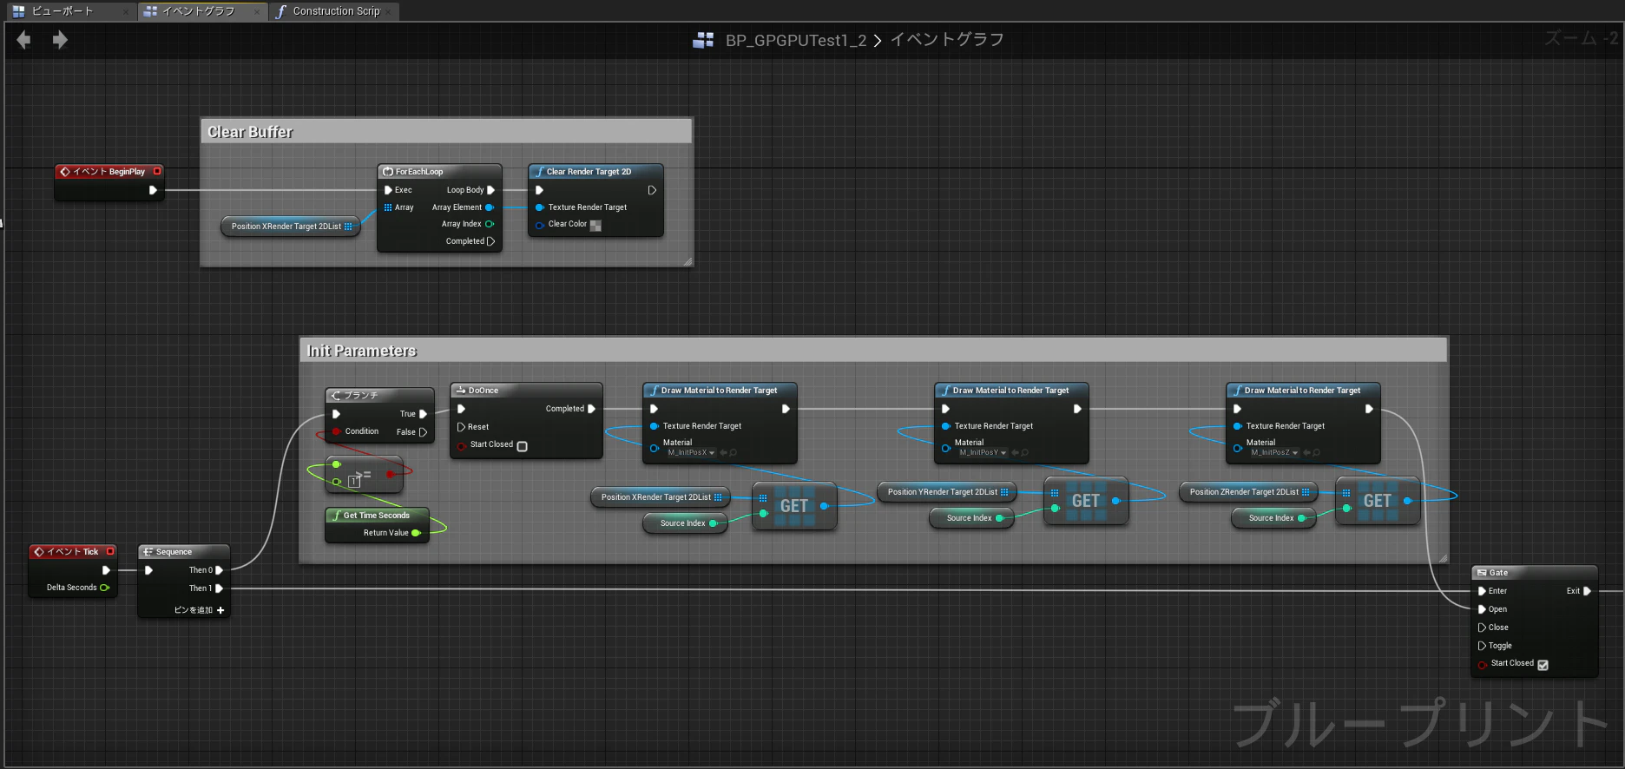
Task: Open the M_InitPosZ material dropdown
Action: [x=1274, y=453]
